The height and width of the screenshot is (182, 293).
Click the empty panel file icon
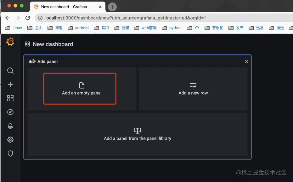[x=82, y=85]
